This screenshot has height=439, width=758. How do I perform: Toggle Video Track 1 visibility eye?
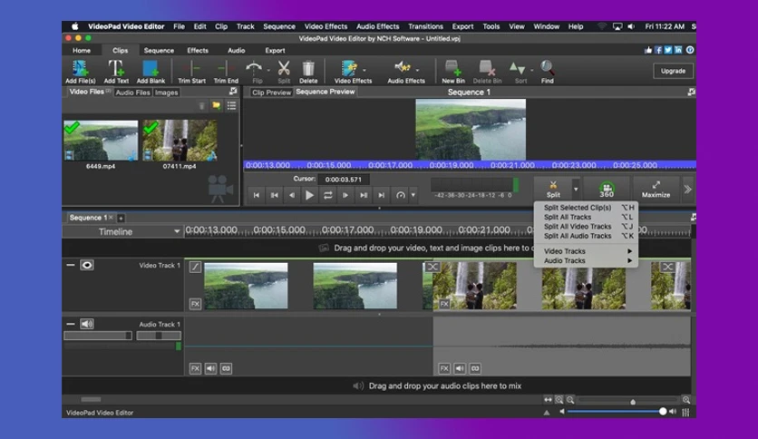[x=87, y=265]
